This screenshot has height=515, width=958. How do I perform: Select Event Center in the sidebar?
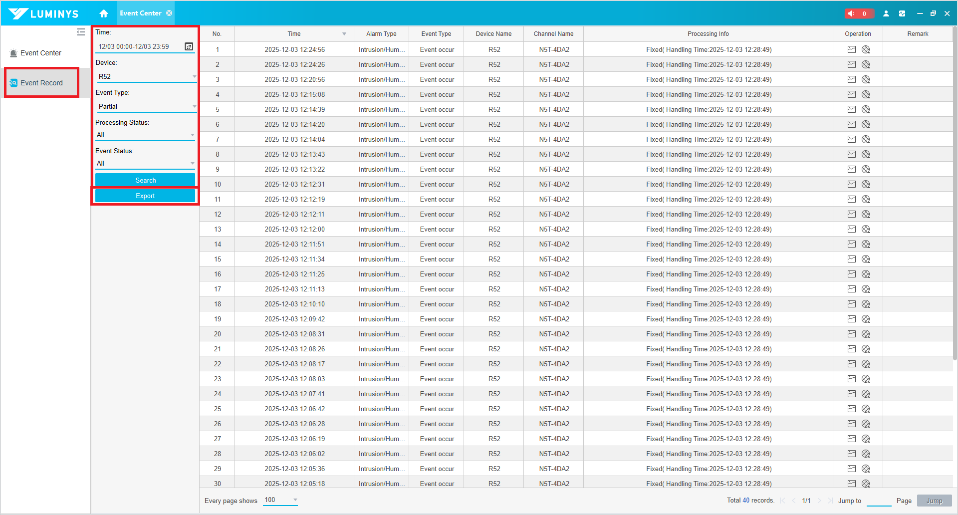pos(40,53)
